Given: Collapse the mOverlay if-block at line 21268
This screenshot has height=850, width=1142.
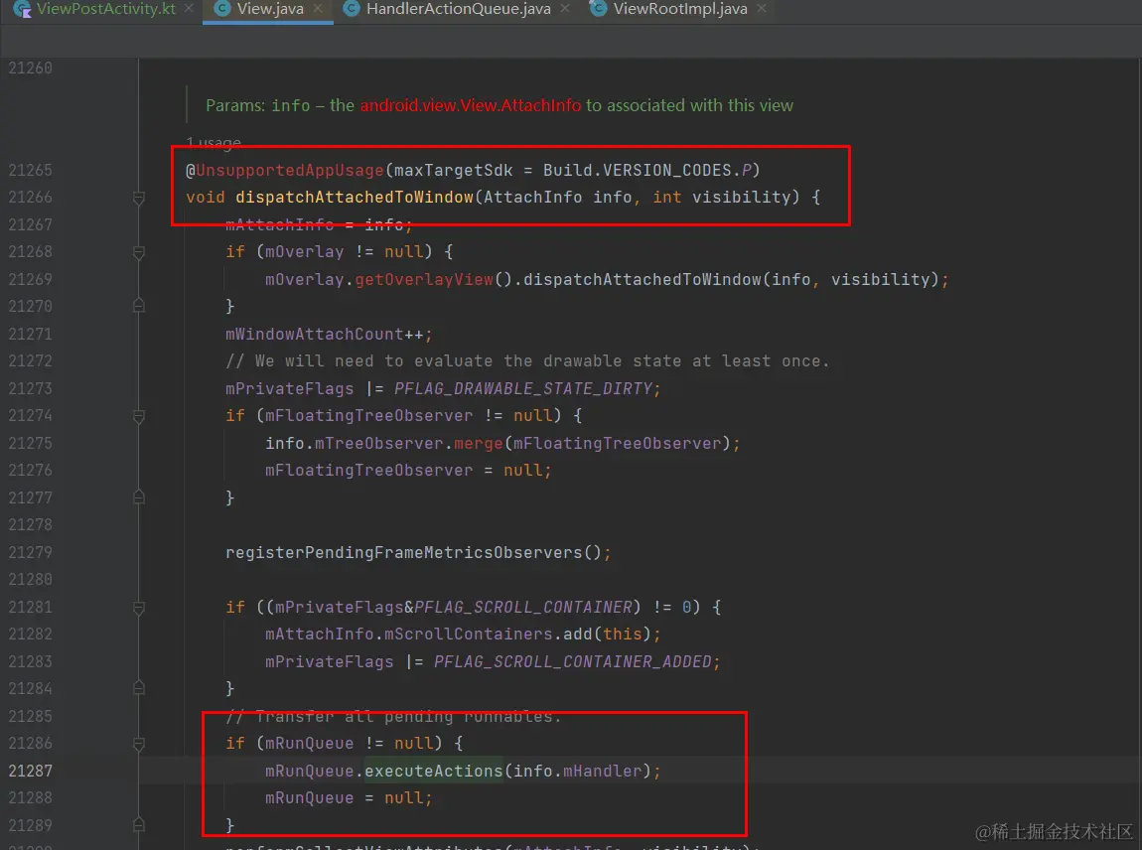Looking at the screenshot, I should click(x=138, y=253).
